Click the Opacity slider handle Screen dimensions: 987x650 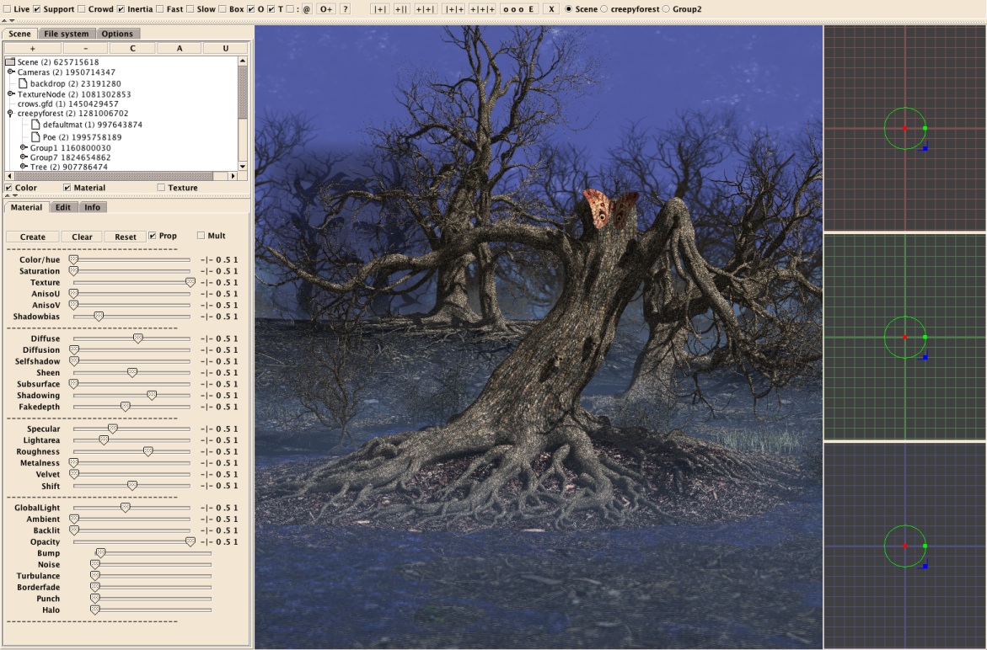(x=190, y=542)
